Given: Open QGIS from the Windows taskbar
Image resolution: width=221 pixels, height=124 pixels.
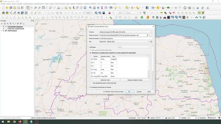Looking at the screenshot, I should (x=26, y=122).
